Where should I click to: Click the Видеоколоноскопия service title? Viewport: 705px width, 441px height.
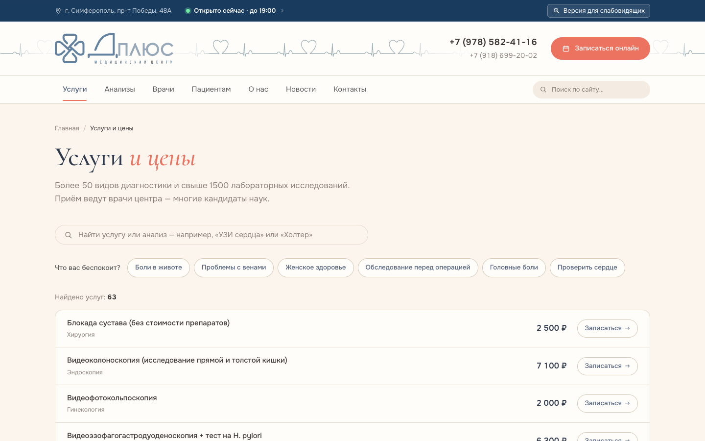[x=177, y=360]
